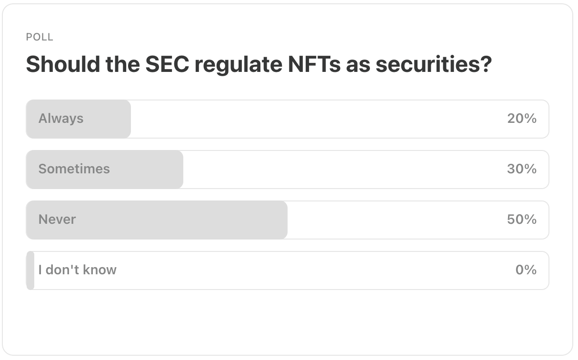The height and width of the screenshot is (360, 578).
Task: Select the Never poll option
Action: [287, 220]
